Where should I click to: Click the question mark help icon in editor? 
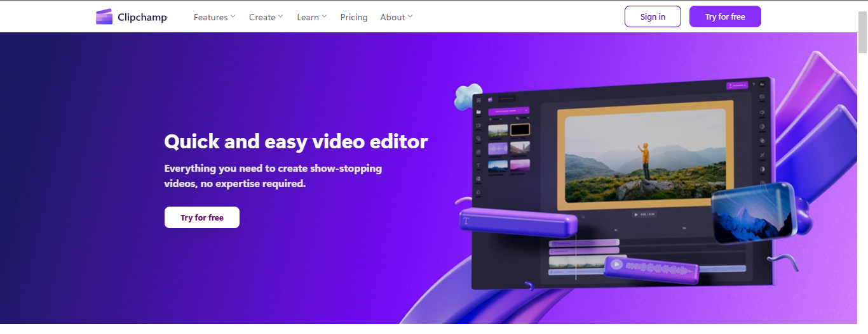753,84
